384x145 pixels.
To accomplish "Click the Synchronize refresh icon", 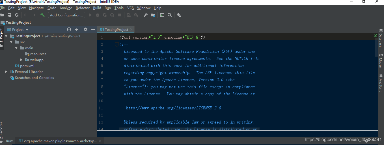I will pos(17,15).
